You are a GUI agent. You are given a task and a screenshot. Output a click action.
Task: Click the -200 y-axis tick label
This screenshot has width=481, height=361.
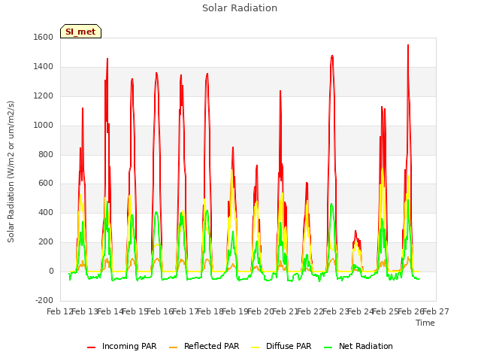tap(44, 300)
